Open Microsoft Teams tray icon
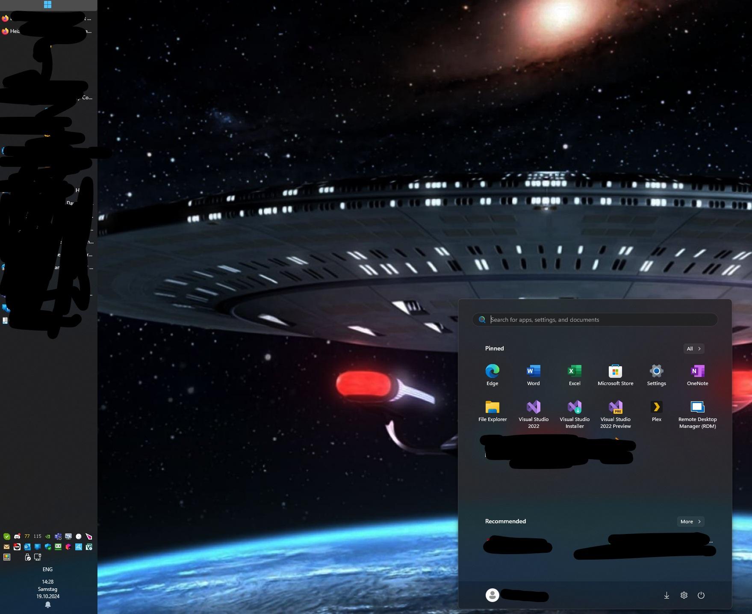Viewport: 752px width, 614px height. (58, 537)
